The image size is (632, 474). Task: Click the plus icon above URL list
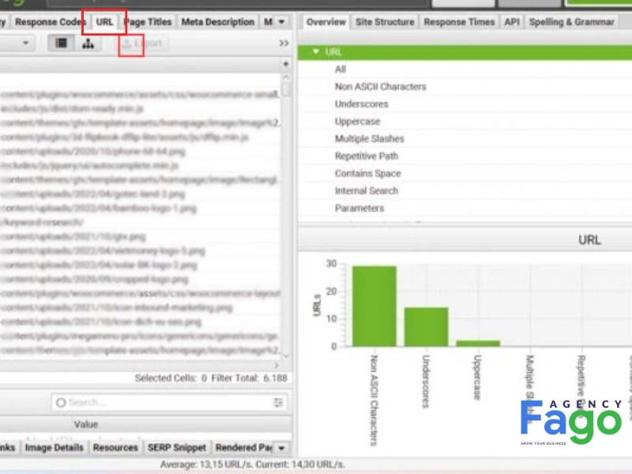click(286, 64)
